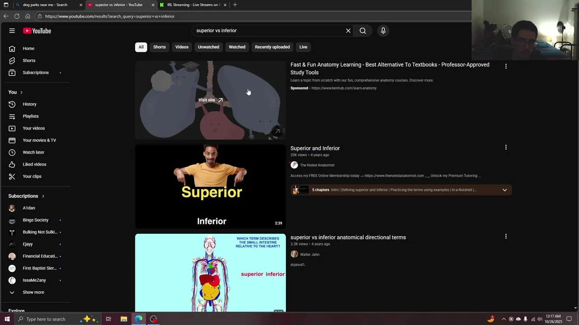Click the YouTube logo
The image size is (579, 325).
[x=37, y=31]
